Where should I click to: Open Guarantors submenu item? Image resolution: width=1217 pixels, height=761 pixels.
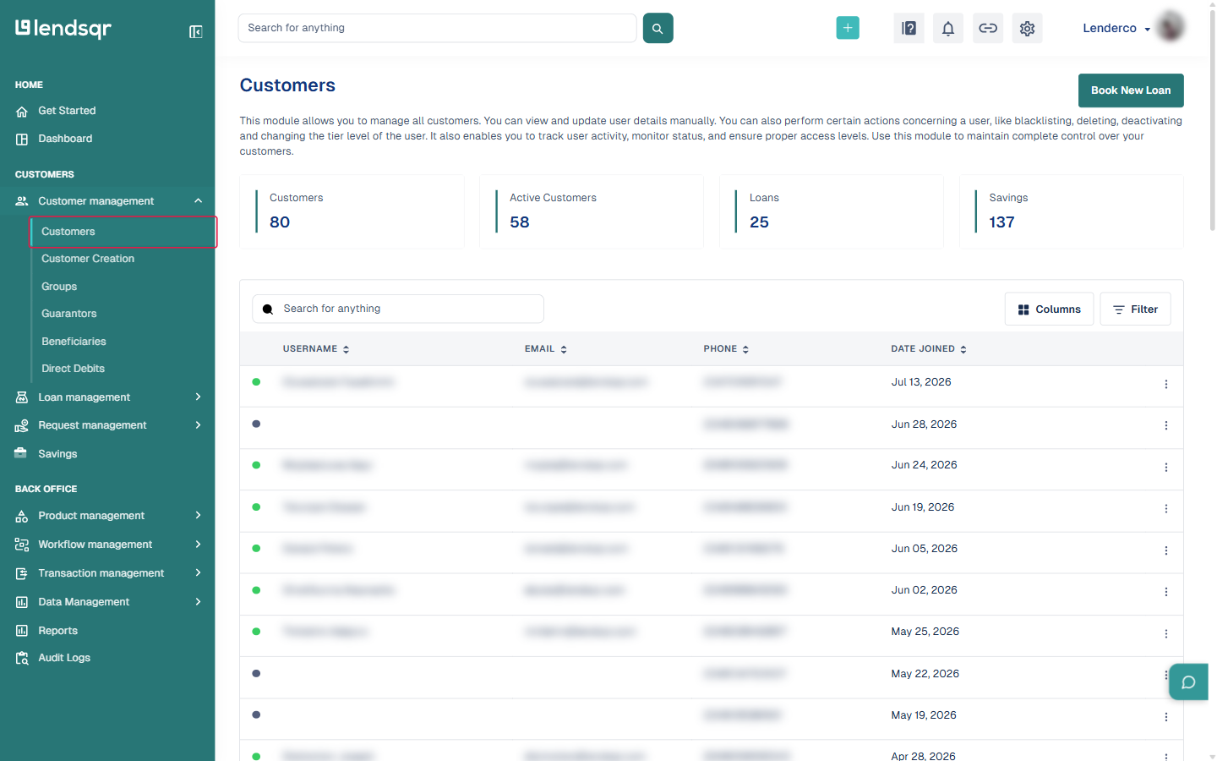pyautogui.click(x=69, y=314)
